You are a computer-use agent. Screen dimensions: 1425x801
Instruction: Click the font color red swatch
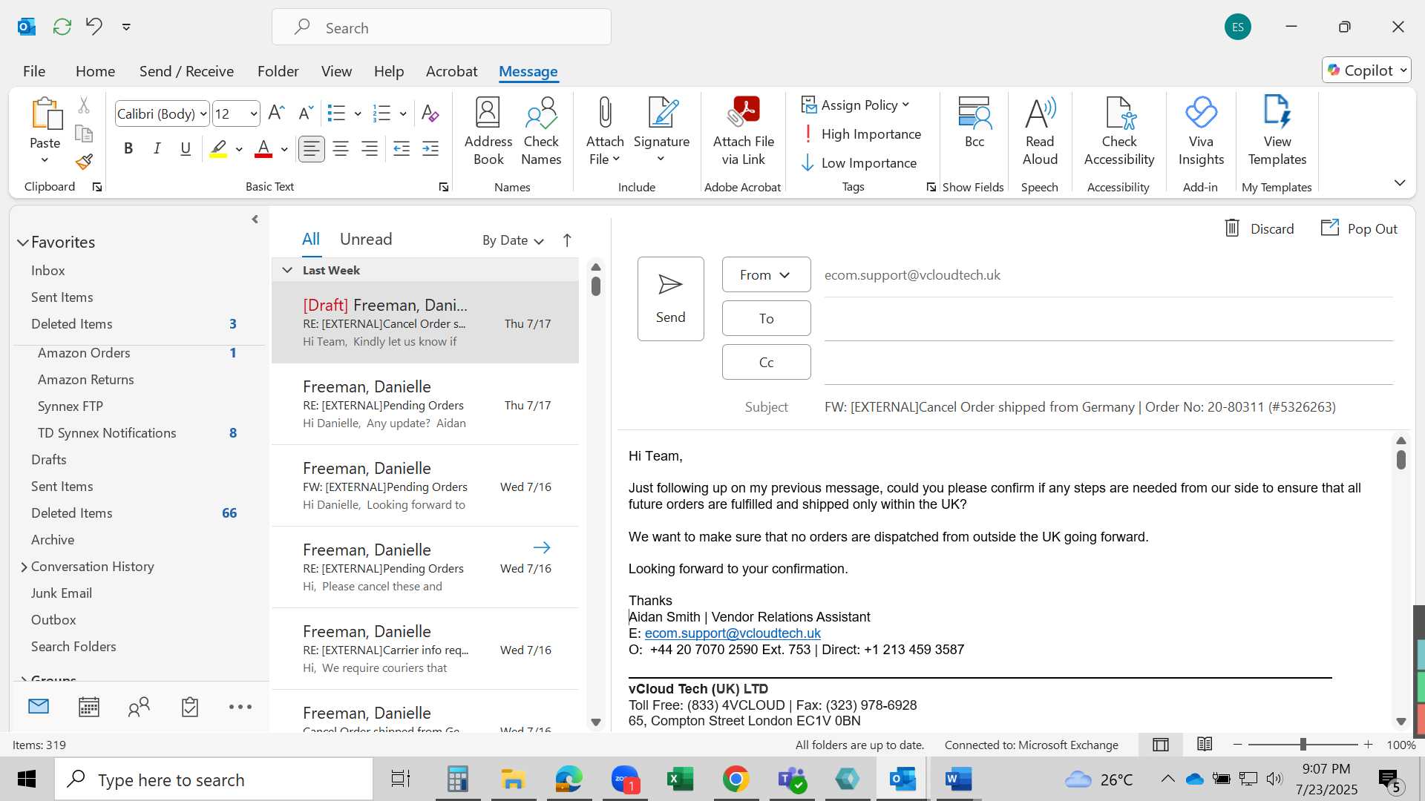[x=263, y=149]
